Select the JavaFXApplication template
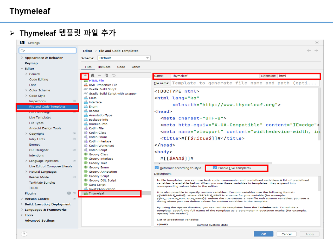The image size is (333, 250). tap(102, 189)
